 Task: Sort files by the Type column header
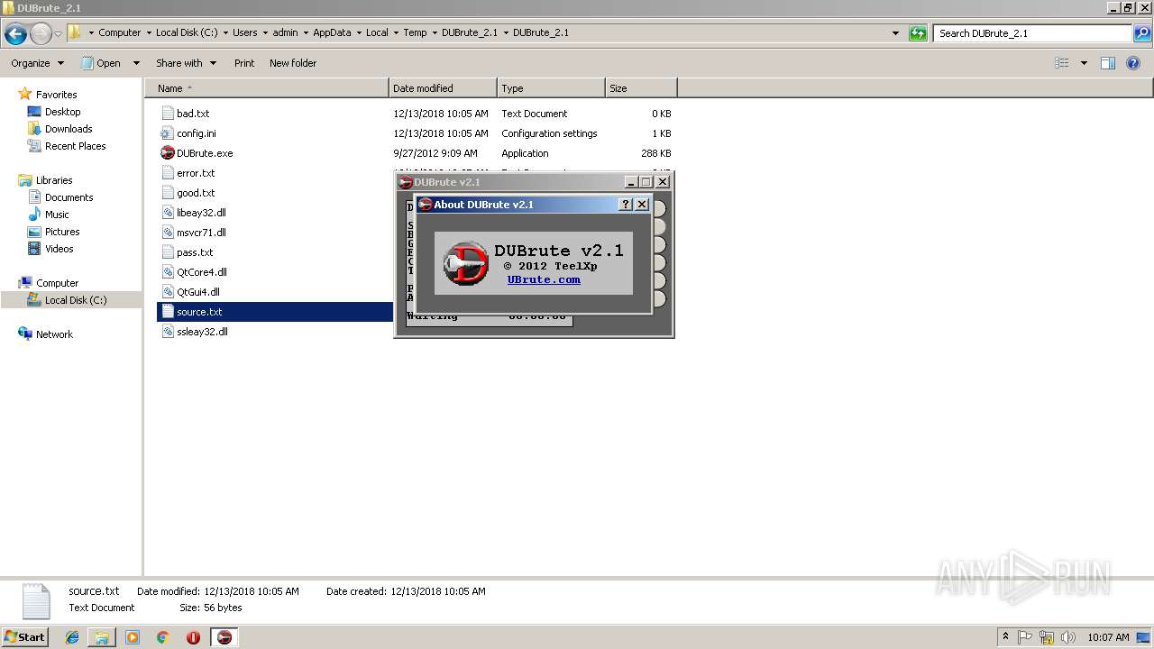[551, 88]
